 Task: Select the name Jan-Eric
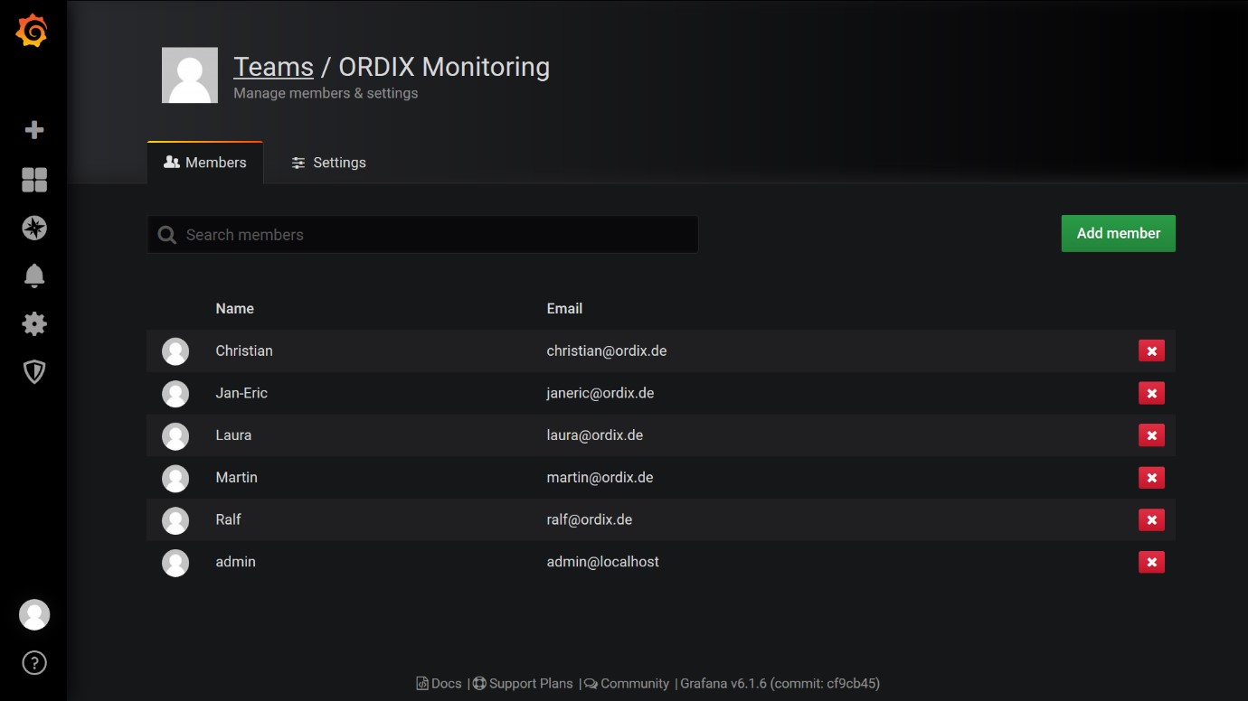coord(241,393)
